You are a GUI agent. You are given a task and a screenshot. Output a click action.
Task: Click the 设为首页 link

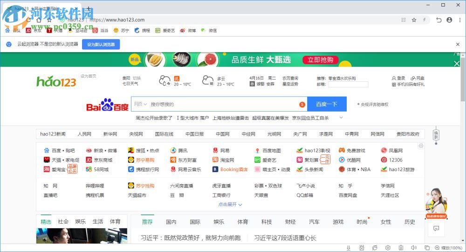[x=88, y=76]
